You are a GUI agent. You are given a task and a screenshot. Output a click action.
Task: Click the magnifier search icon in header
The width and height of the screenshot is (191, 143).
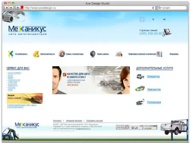153,19
